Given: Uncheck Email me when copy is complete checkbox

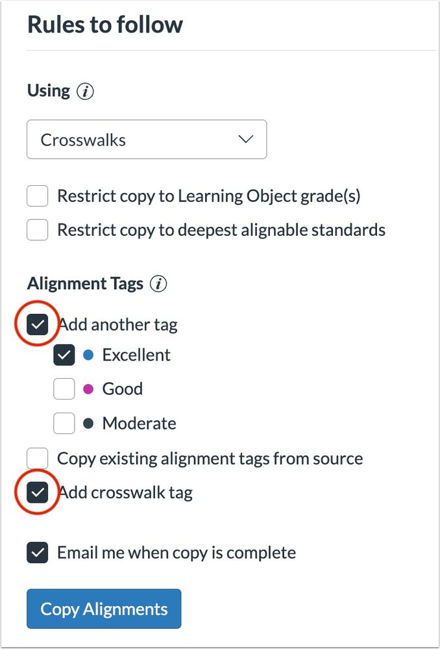Looking at the screenshot, I should pyautogui.click(x=37, y=553).
